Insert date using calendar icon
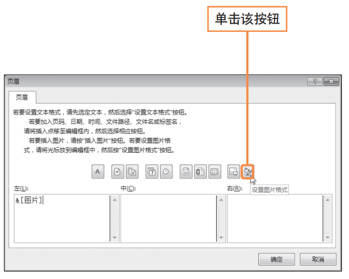349x279 pixels. tap(152, 171)
